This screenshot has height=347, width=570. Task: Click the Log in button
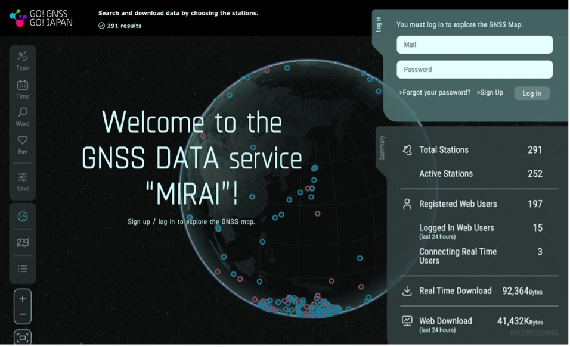[532, 93]
